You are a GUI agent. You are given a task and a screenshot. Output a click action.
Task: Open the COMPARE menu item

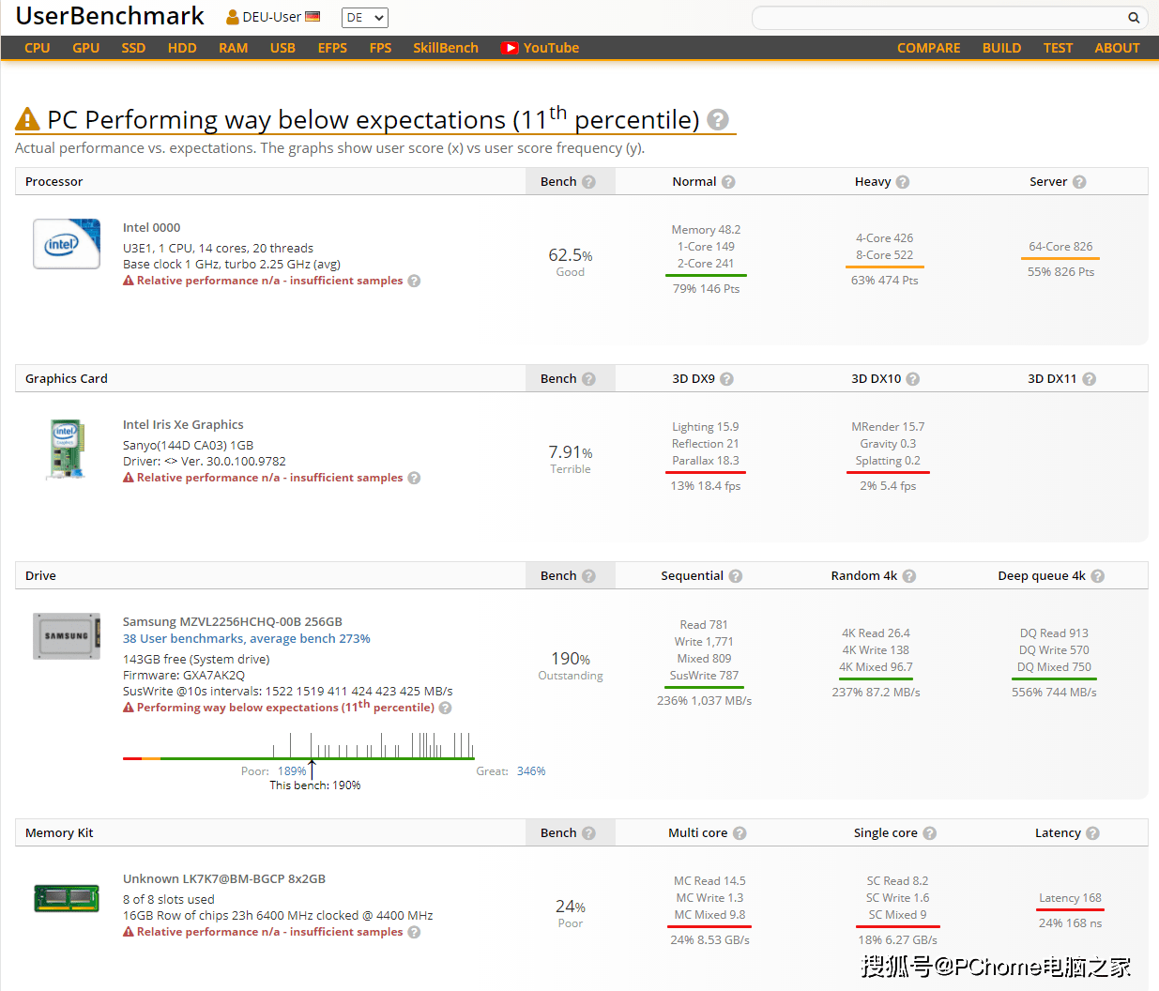point(929,48)
